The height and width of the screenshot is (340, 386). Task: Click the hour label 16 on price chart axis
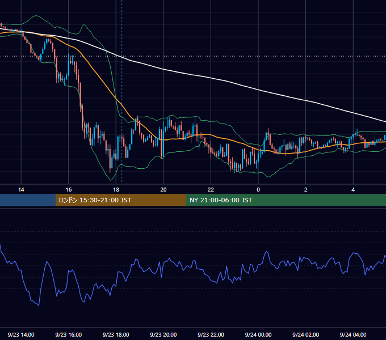pyautogui.click(x=69, y=190)
